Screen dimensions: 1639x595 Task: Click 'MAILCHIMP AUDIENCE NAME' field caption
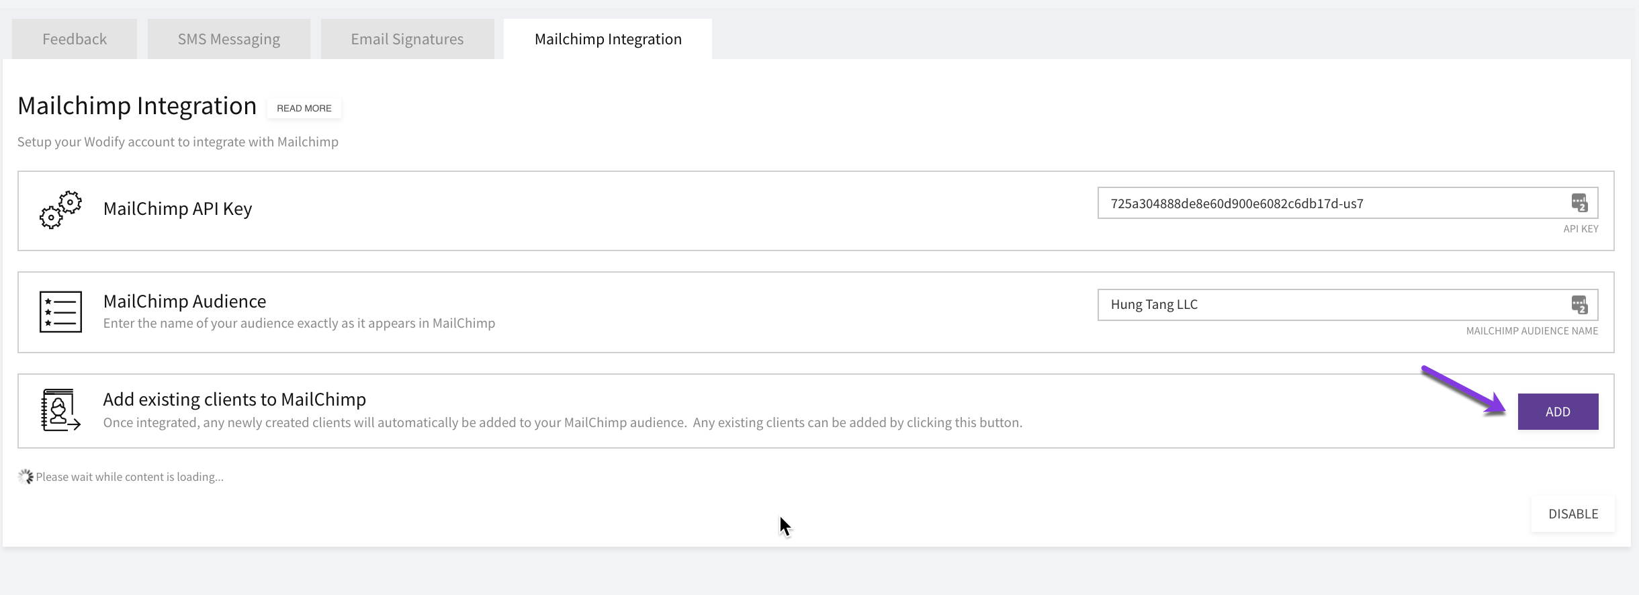(1532, 331)
